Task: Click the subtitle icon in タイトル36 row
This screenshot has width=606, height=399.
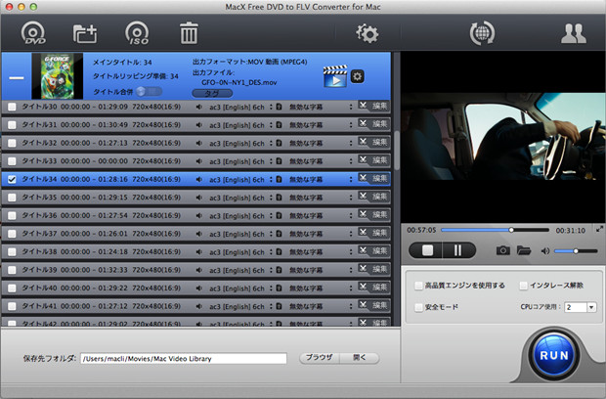Action: point(279,216)
